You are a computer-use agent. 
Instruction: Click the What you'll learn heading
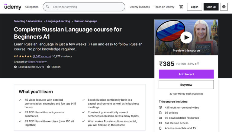coord(36,92)
